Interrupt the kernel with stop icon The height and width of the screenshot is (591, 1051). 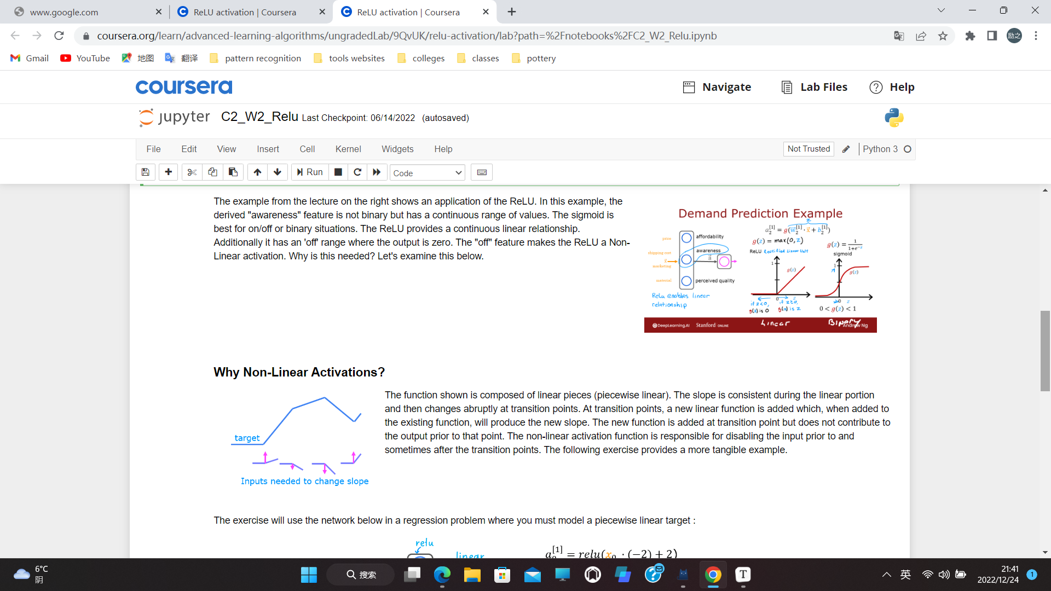[x=338, y=172]
